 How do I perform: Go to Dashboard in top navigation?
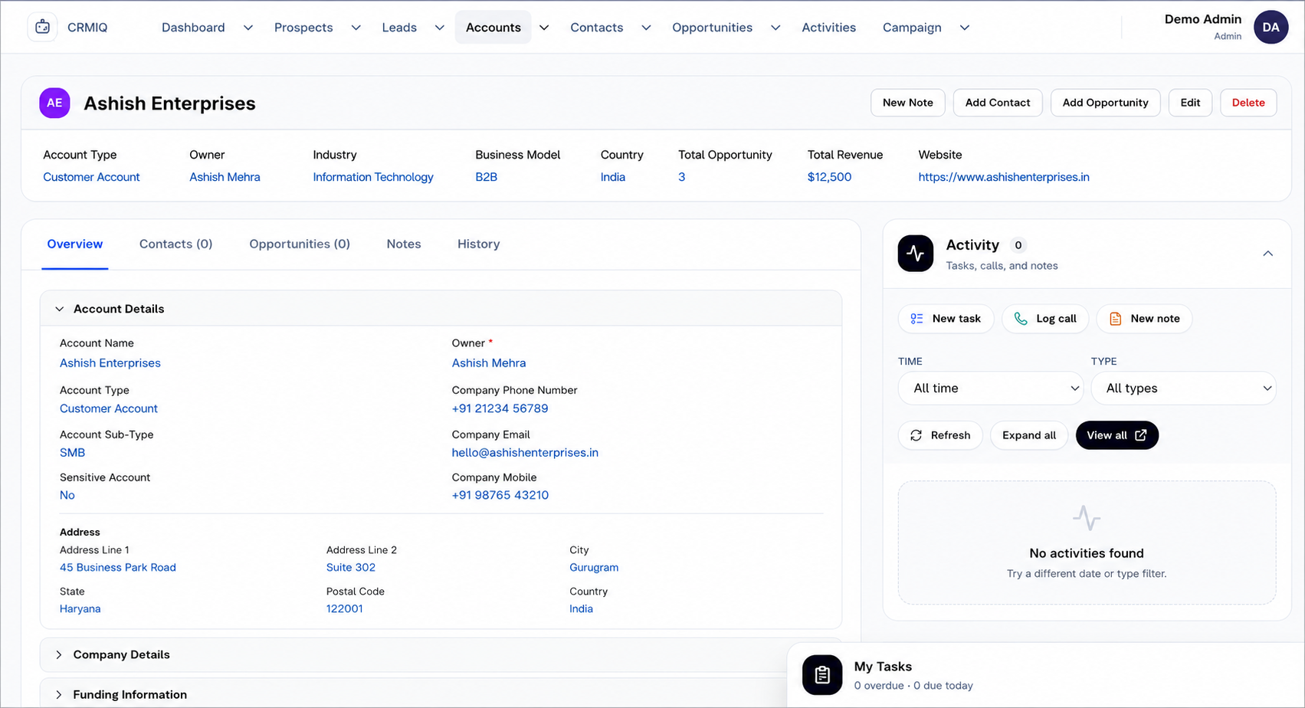coord(193,28)
